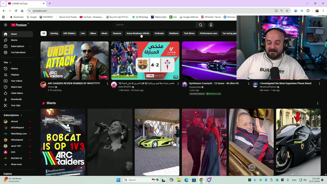Select the ARC Raiders filter chip
This screenshot has width=327, height=184.
pyautogui.click(x=69, y=33)
